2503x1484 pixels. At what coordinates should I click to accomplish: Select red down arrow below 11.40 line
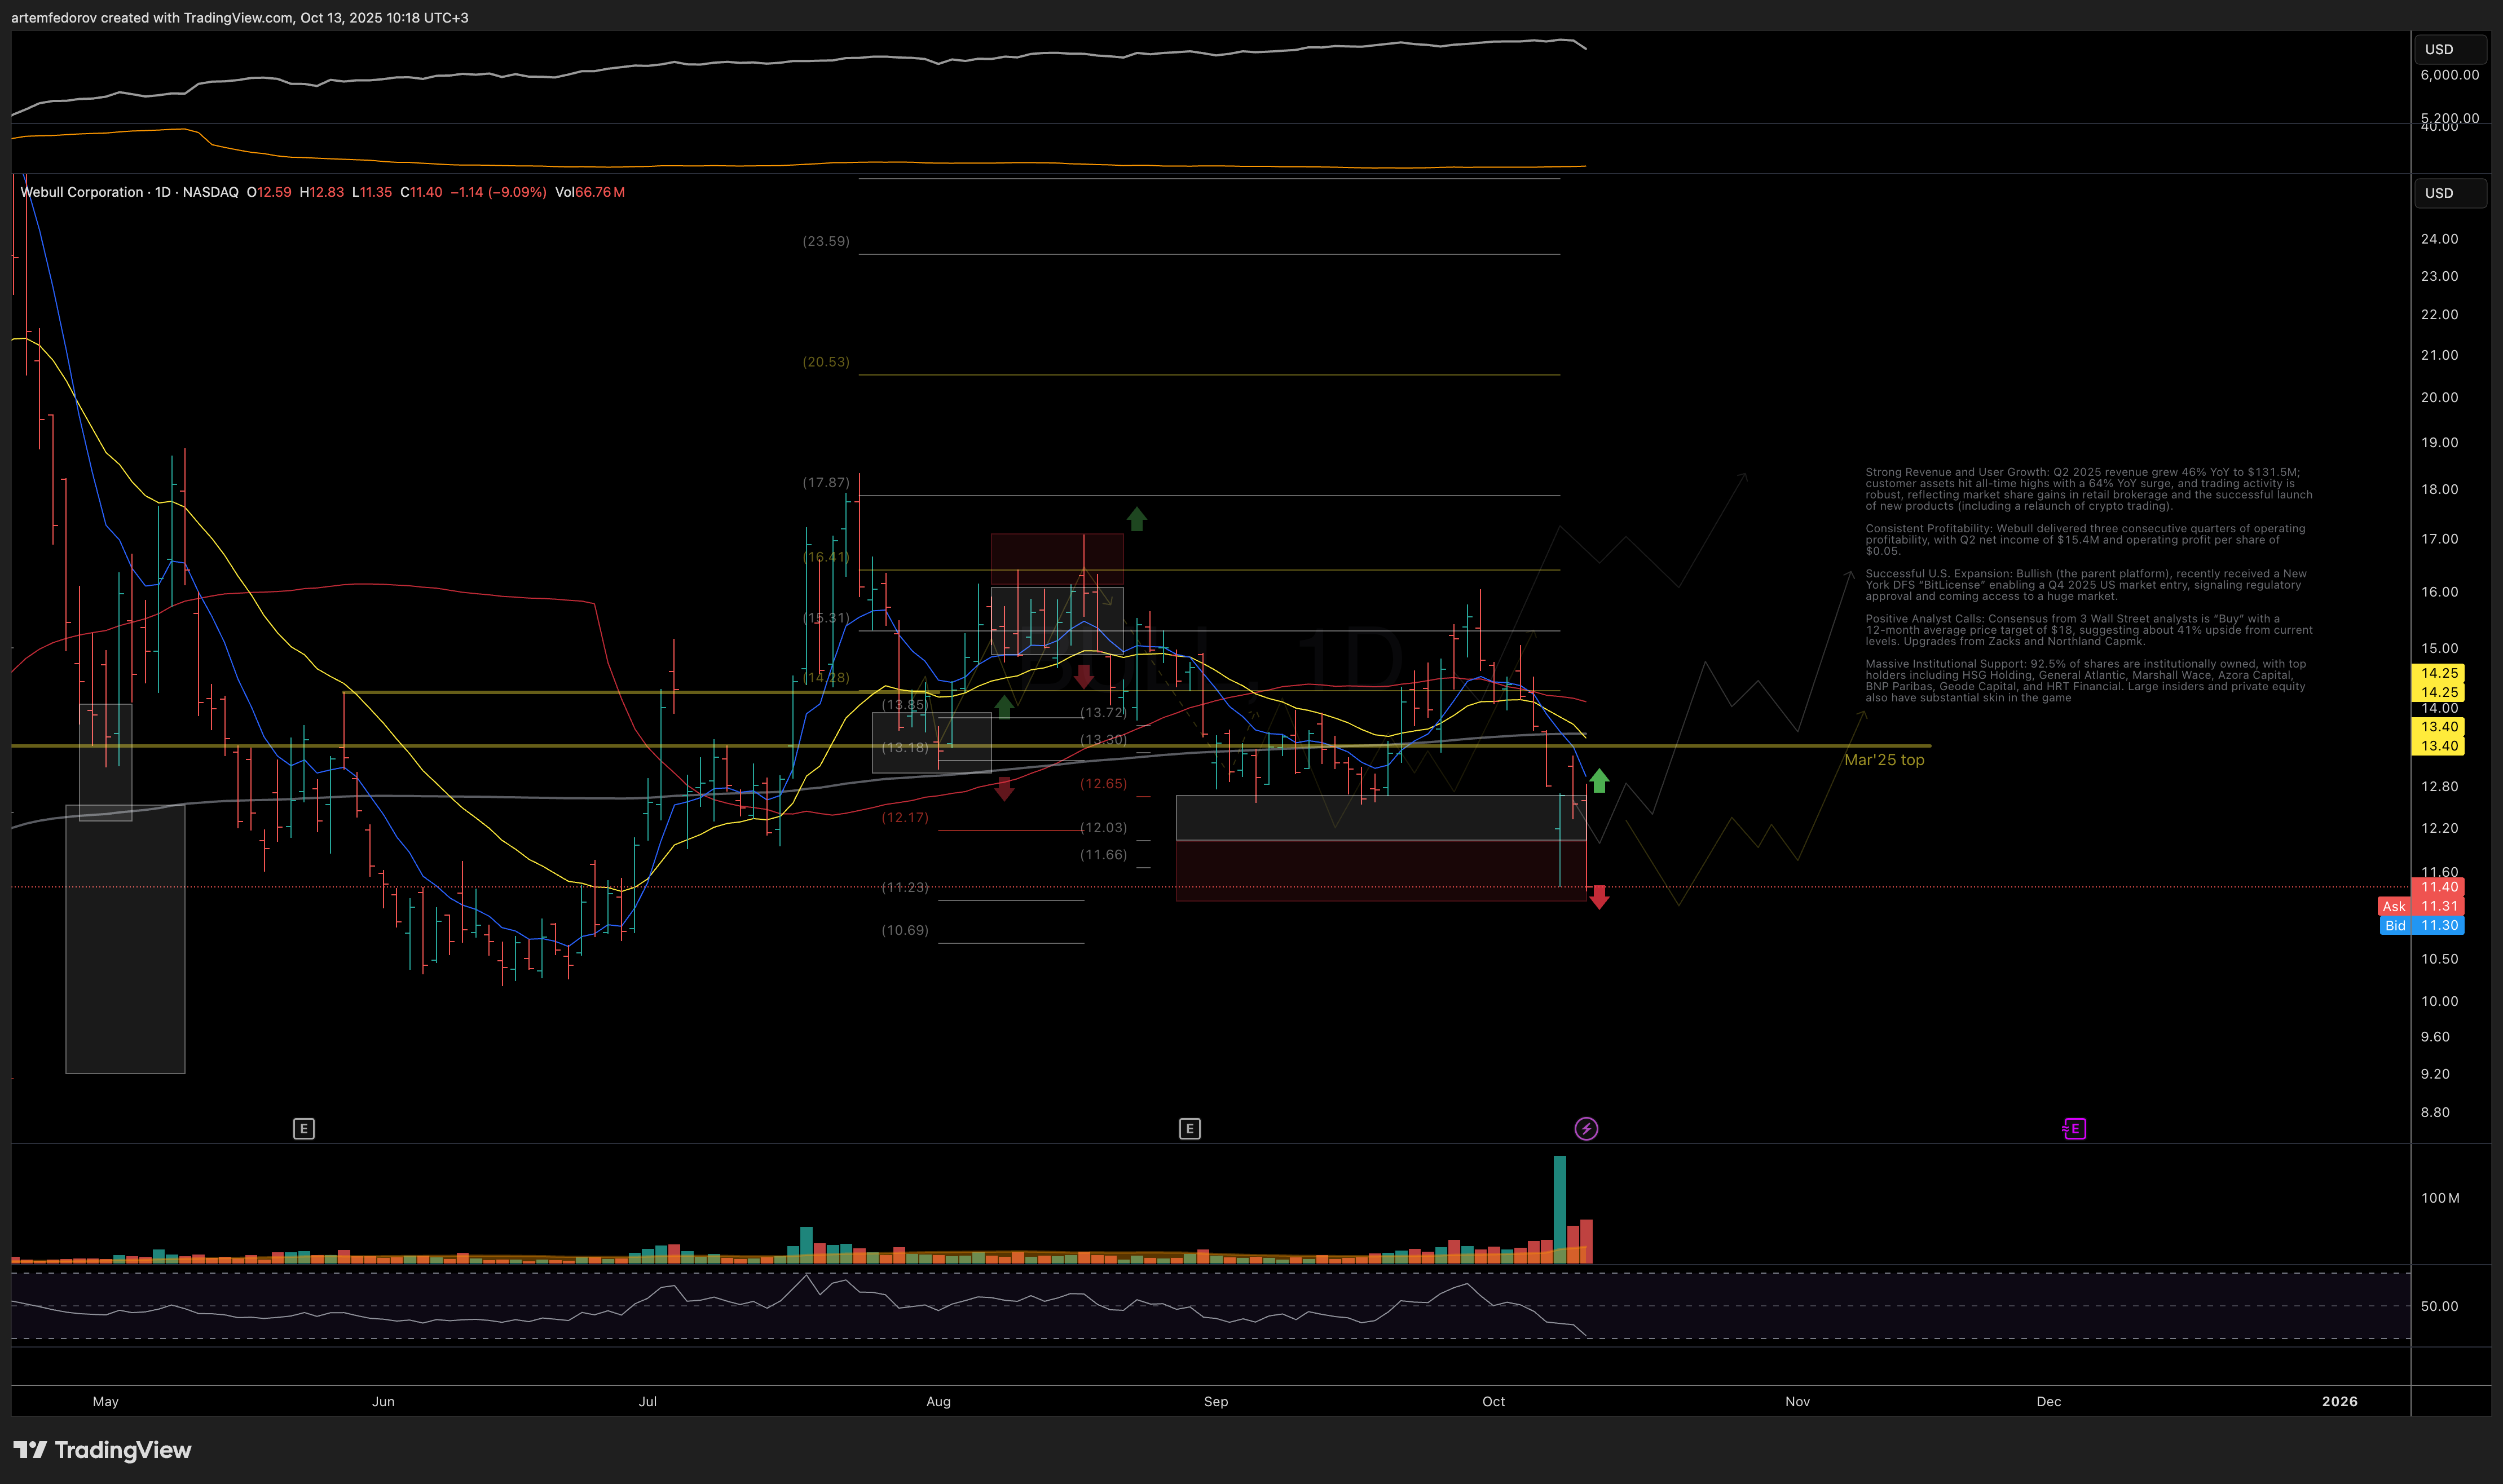(x=1599, y=897)
